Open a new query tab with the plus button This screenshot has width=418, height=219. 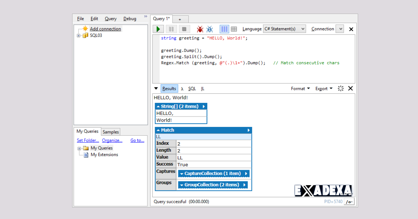pyautogui.click(x=180, y=19)
